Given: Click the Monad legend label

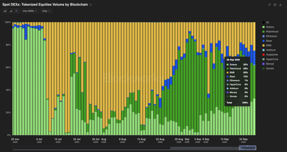Looking at the screenshot, I should coord(270,64).
